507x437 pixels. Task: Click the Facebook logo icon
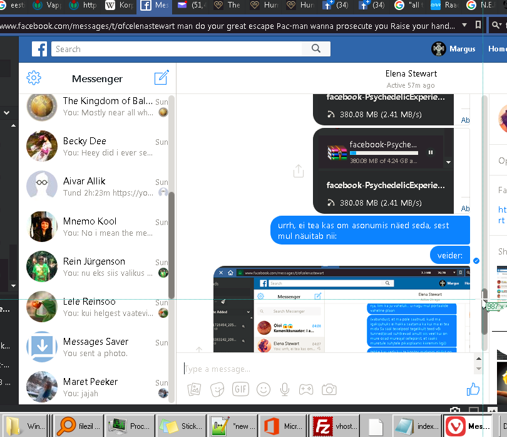click(39, 49)
